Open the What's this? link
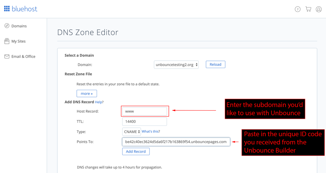This screenshot has height=173, width=326. [151, 132]
